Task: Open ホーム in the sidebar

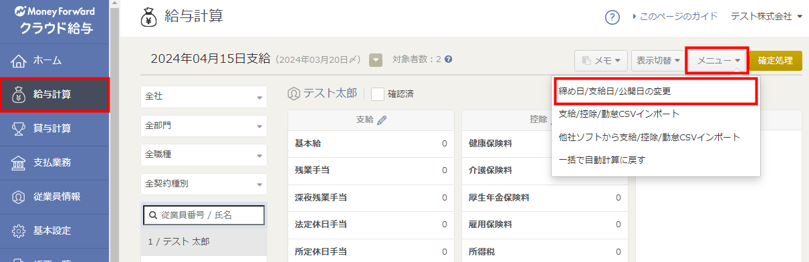Action: click(x=55, y=61)
